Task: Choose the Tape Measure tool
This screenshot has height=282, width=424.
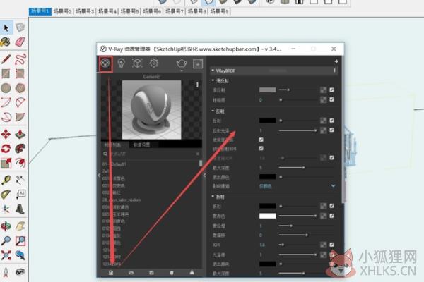Action: point(6,180)
